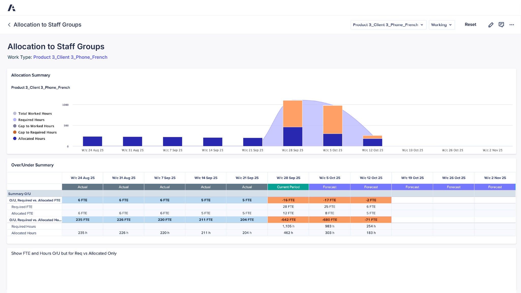Click the blue allocated bar for W/c 24 Aug 25
Viewport: 521px width, 293px height.
pyautogui.click(x=92, y=141)
